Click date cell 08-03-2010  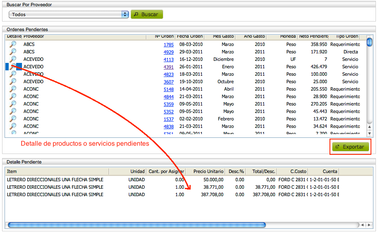coord(191,44)
